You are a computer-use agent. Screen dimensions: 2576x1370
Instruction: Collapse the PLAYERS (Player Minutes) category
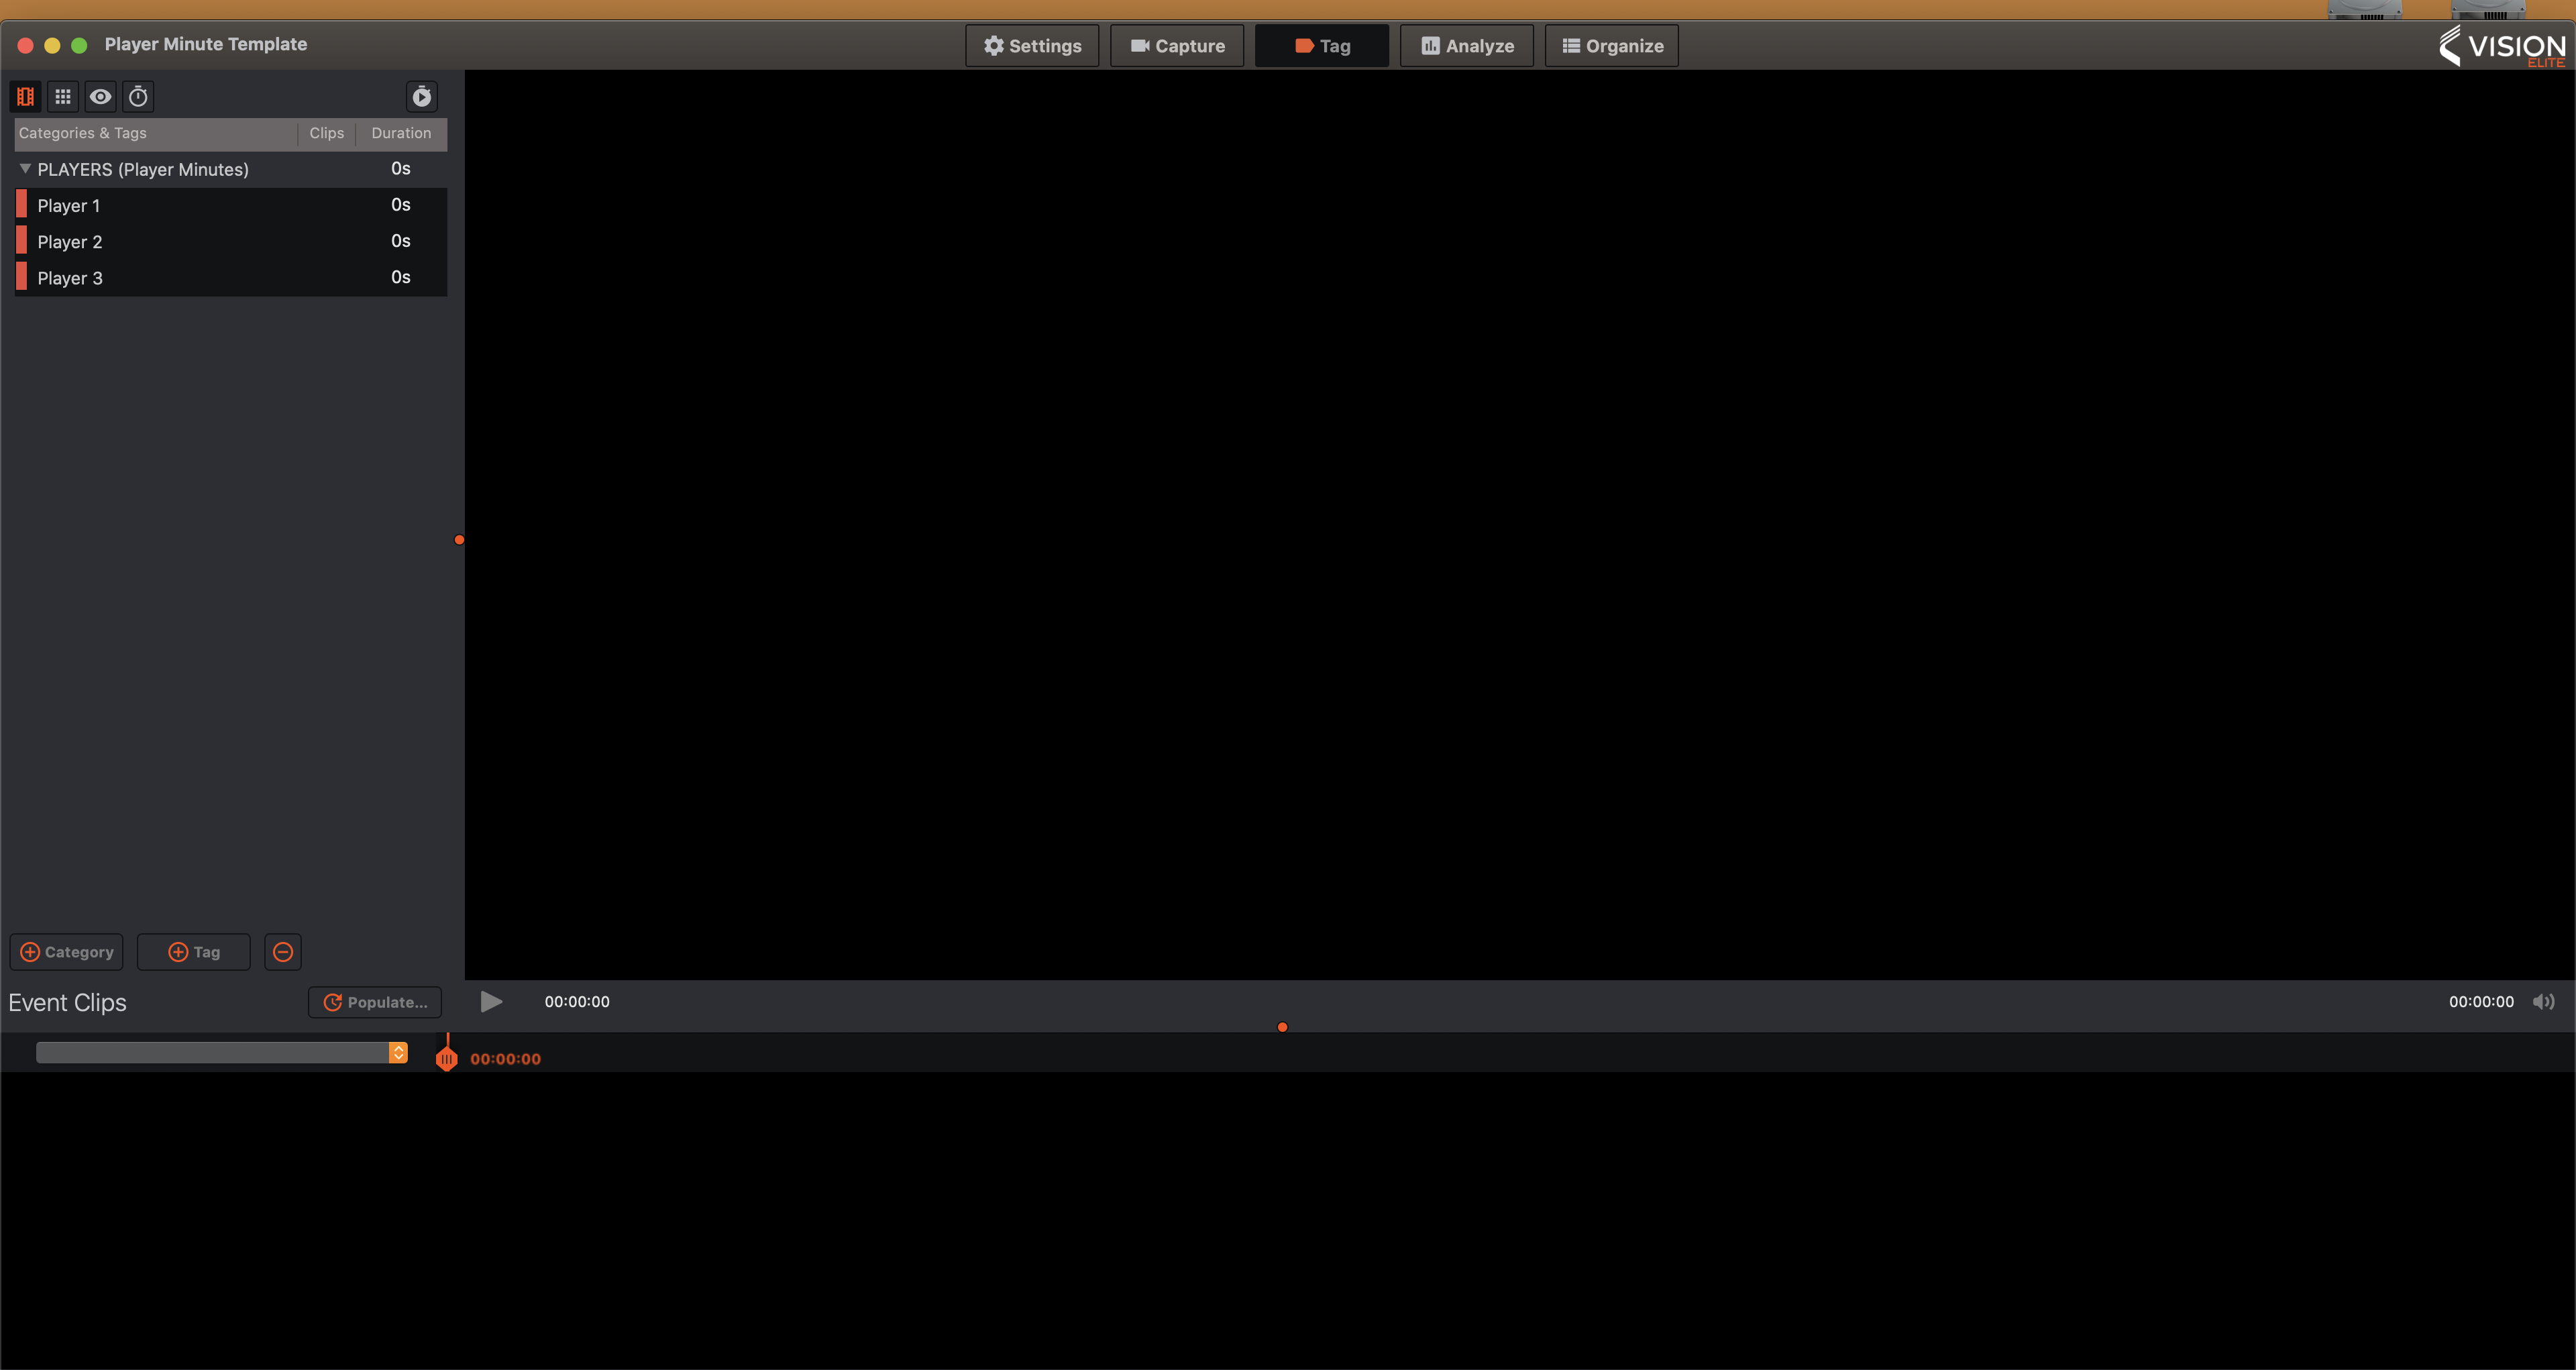(26, 169)
